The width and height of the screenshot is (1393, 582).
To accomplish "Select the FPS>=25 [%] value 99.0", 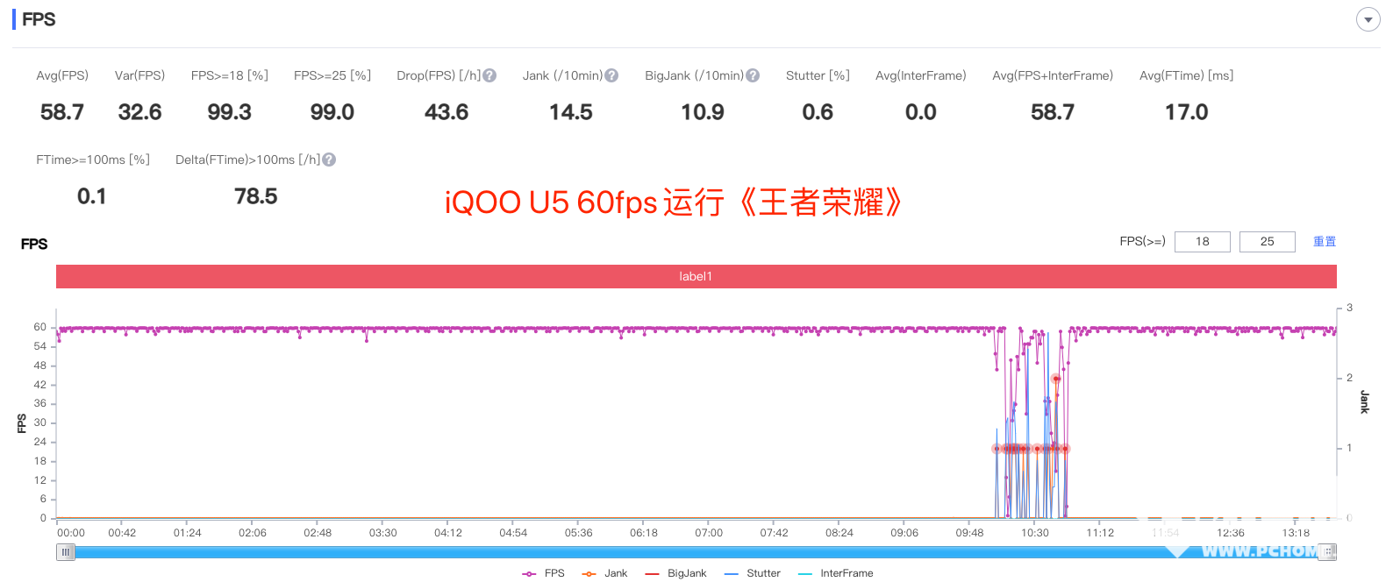I will pyautogui.click(x=332, y=112).
